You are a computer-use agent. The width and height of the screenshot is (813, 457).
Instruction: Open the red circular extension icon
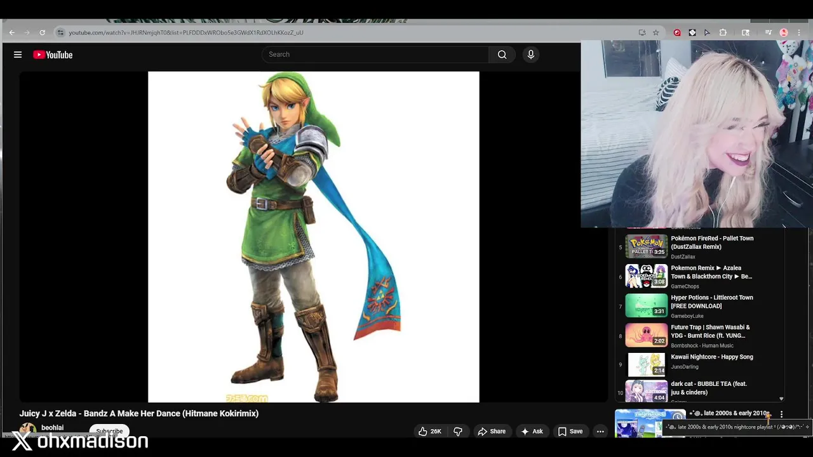point(677,32)
